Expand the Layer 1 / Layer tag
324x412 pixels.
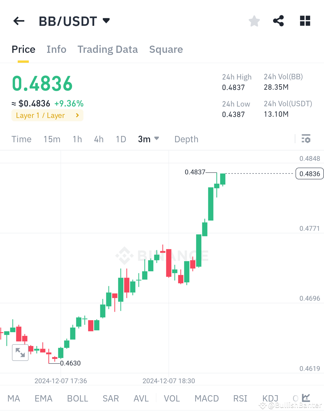(47, 115)
